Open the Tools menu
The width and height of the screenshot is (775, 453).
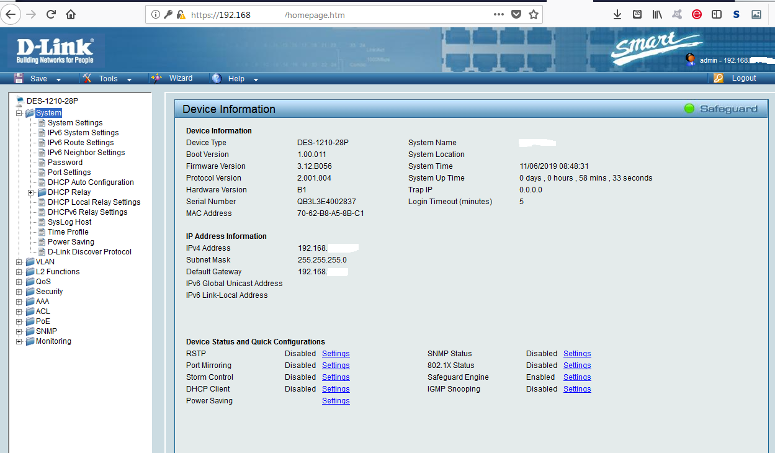[x=108, y=79]
